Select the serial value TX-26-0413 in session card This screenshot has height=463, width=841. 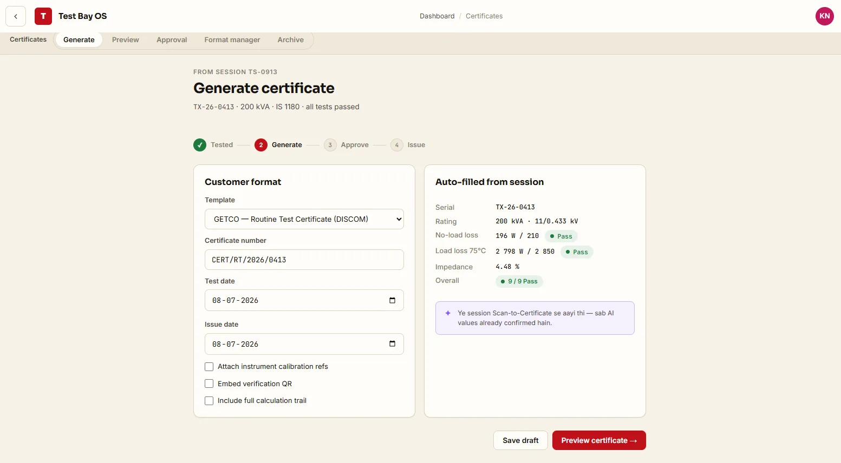(516, 207)
